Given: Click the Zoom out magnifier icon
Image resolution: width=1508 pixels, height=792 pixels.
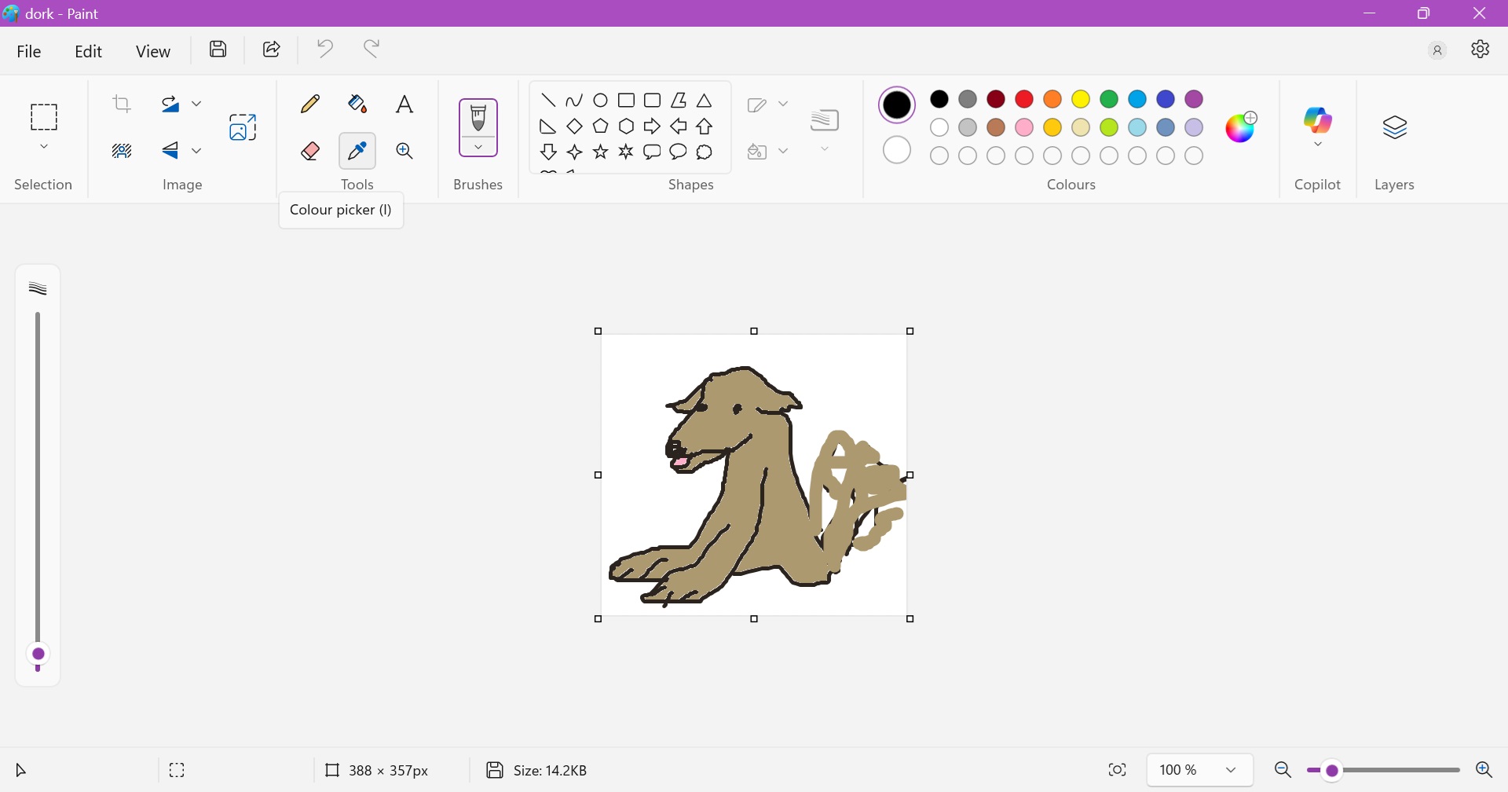Looking at the screenshot, I should tap(1283, 771).
